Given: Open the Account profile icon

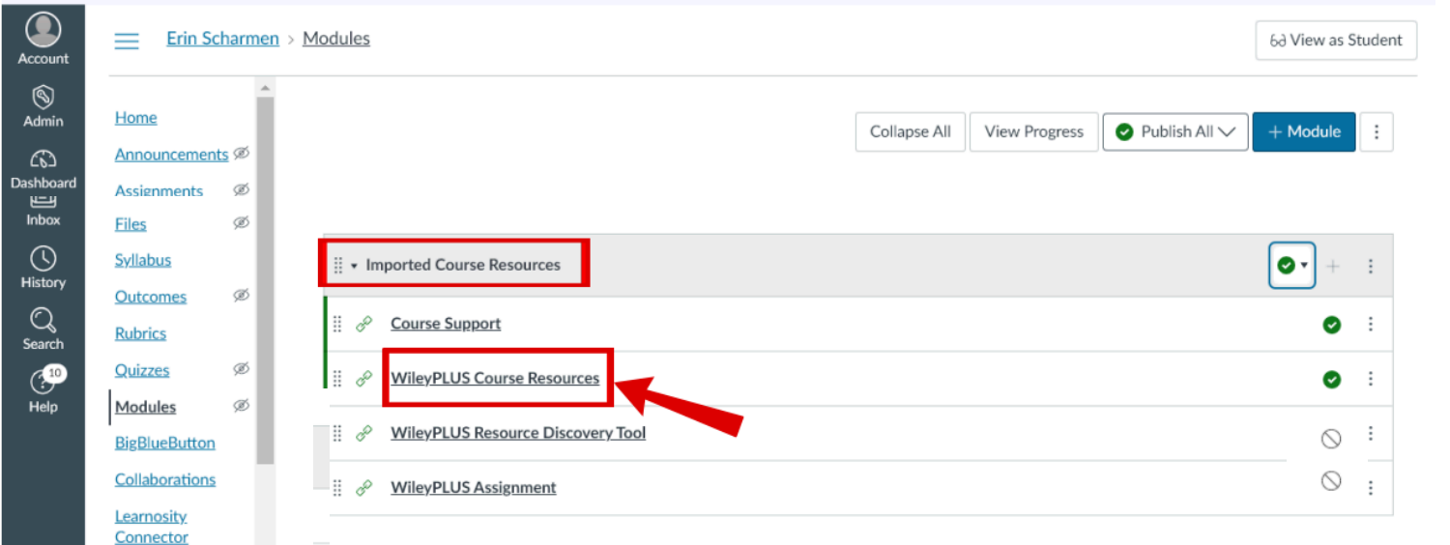Looking at the screenshot, I should click(43, 30).
